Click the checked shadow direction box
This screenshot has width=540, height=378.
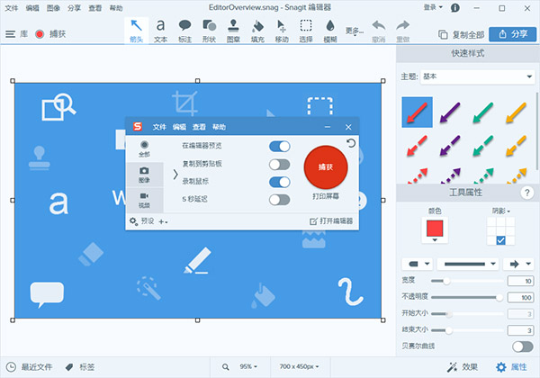pos(500,240)
